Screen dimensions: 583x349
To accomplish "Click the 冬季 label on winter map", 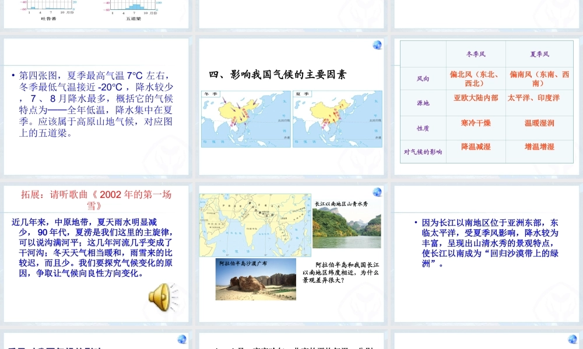I will 211,94.
